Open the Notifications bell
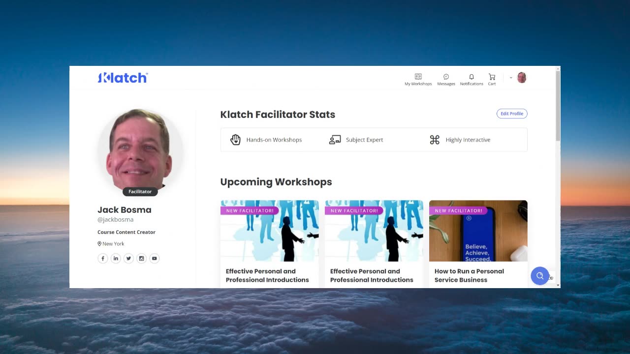 click(472, 80)
